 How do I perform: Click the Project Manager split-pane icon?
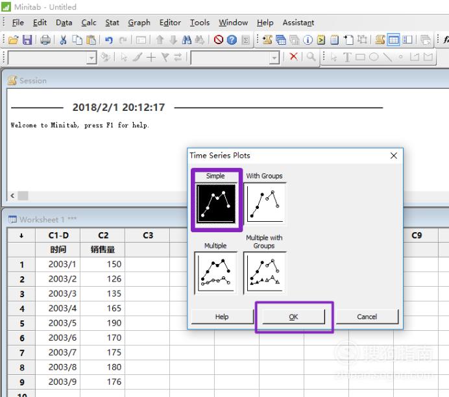point(407,40)
